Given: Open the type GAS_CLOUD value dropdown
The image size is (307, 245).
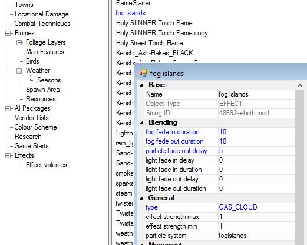Looking at the screenshot, I should point(256,207).
